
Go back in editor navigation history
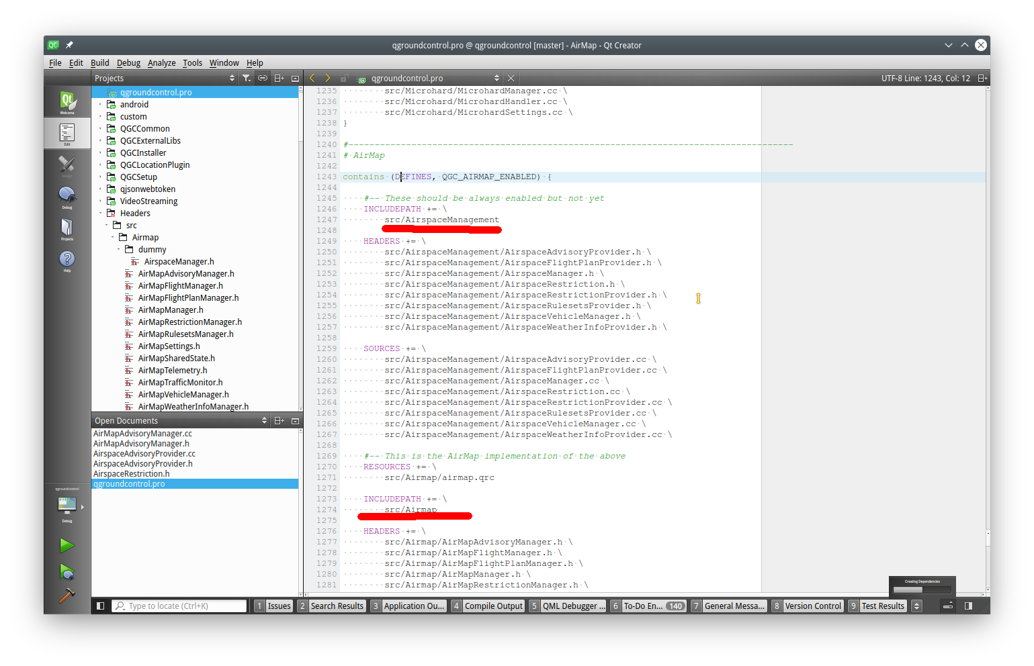312,79
